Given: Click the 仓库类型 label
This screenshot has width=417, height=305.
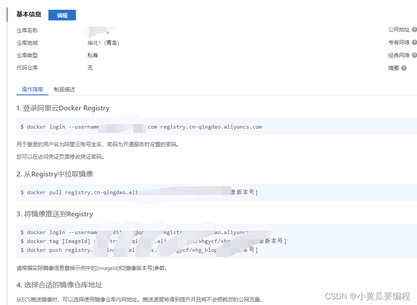Looking at the screenshot, I should [x=27, y=55].
